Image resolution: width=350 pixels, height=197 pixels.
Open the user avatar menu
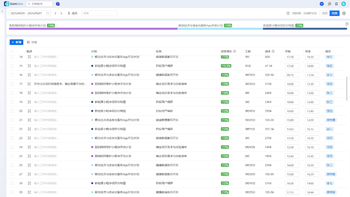pyautogui.click(x=344, y=4)
